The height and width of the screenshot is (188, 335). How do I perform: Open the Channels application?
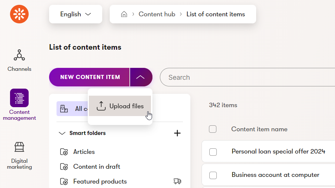tap(19, 60)
